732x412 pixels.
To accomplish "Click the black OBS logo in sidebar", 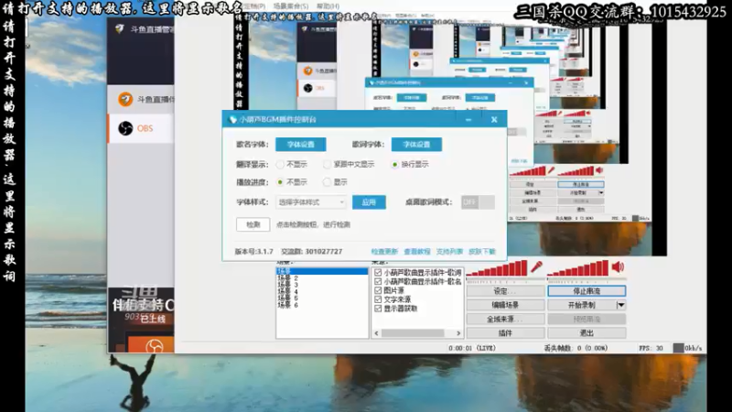I will click(125, 128).
